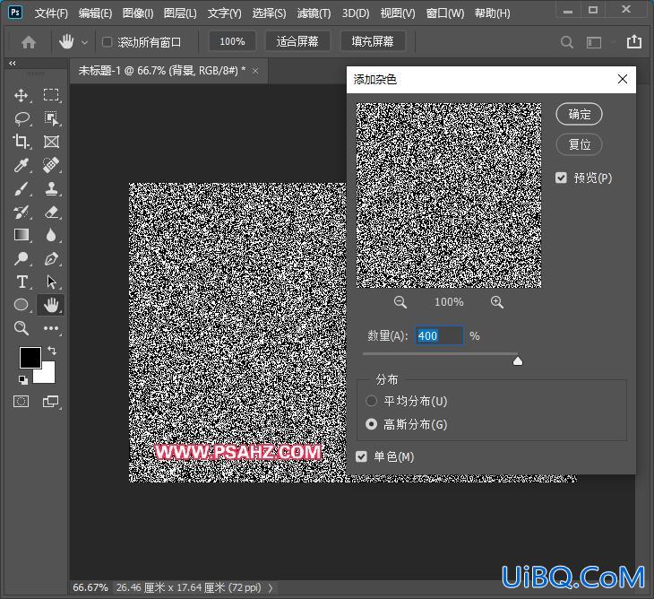The image size is (654, 599).
Task: Open the Edit Toolbar three-dots icon
Action: tap(51, 328)
